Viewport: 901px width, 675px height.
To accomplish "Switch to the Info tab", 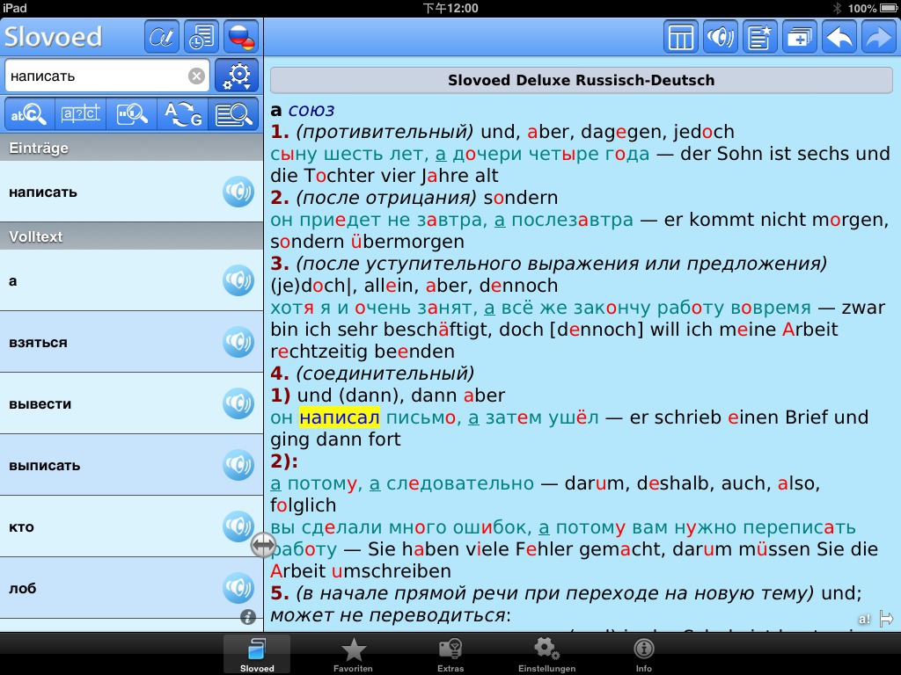I will click(x=643, y=654).
